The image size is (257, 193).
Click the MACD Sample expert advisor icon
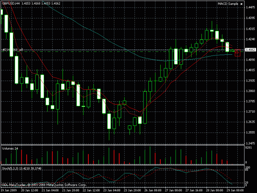point(241,4)
